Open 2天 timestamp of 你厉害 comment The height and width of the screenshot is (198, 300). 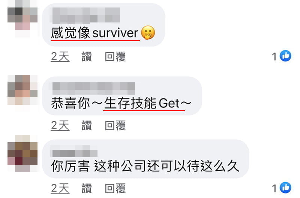pyautogui.click(x=60, y=188)
